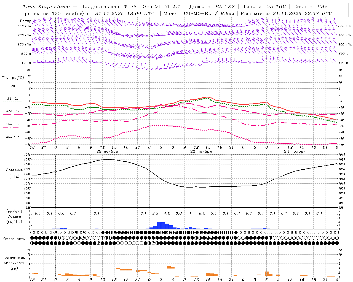Viewport: 353px width, 282px height.
Task: Click the "Ветер" wind section label
Action: [26, 21]
